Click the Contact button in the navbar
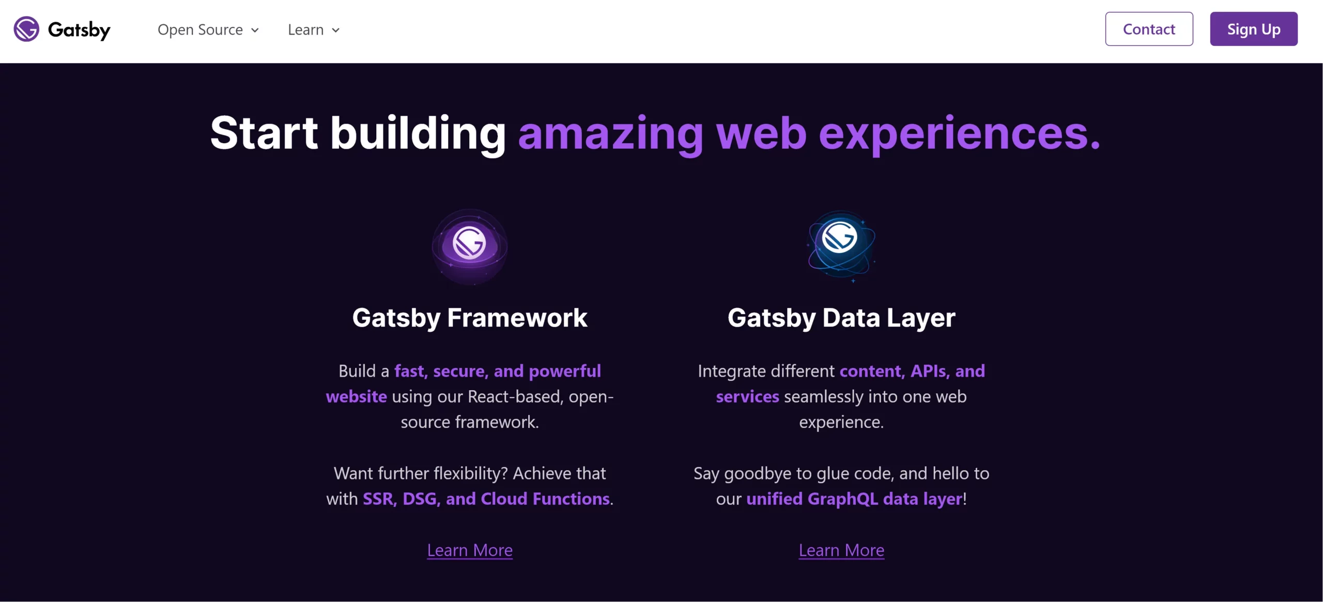The height and width of the screenshot is (602, 1323). click(1149, 28)
